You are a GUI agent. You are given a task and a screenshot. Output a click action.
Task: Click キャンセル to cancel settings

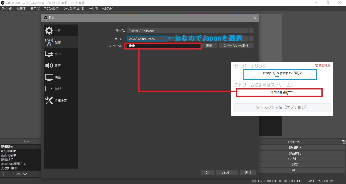click(227, 173)
